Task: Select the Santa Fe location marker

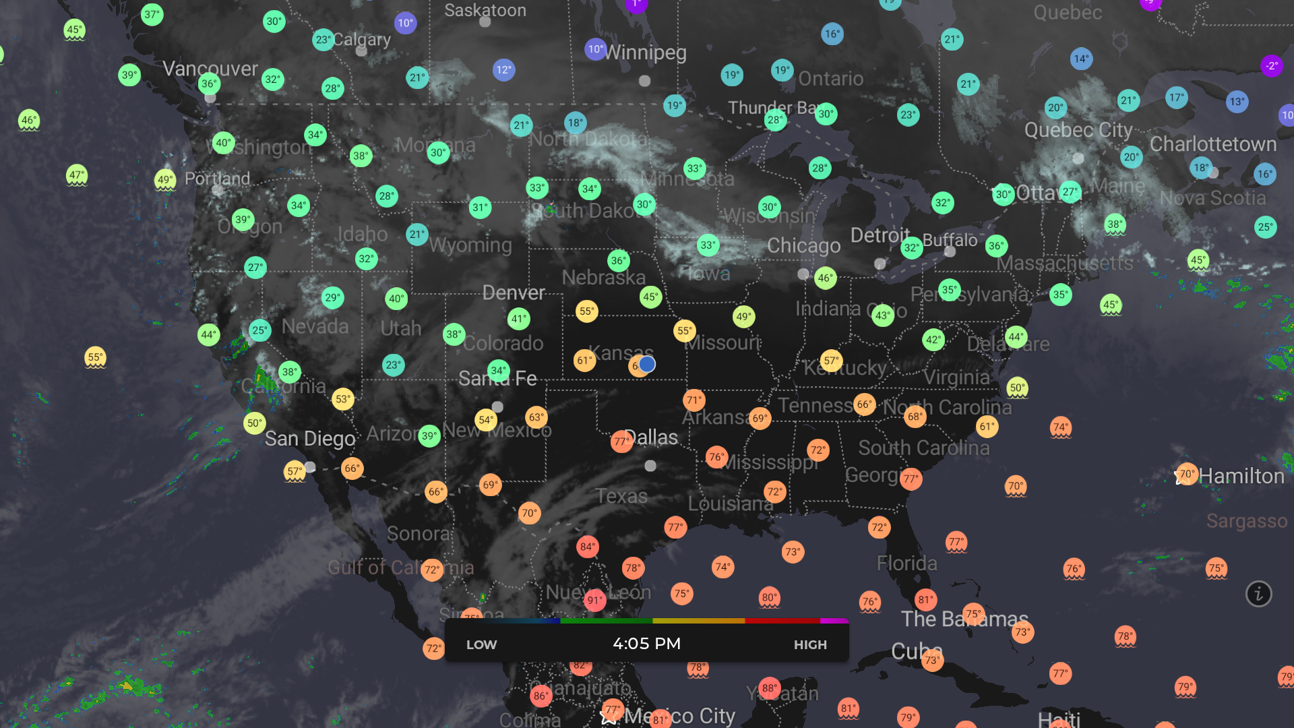Action: [x=497, y=406]
